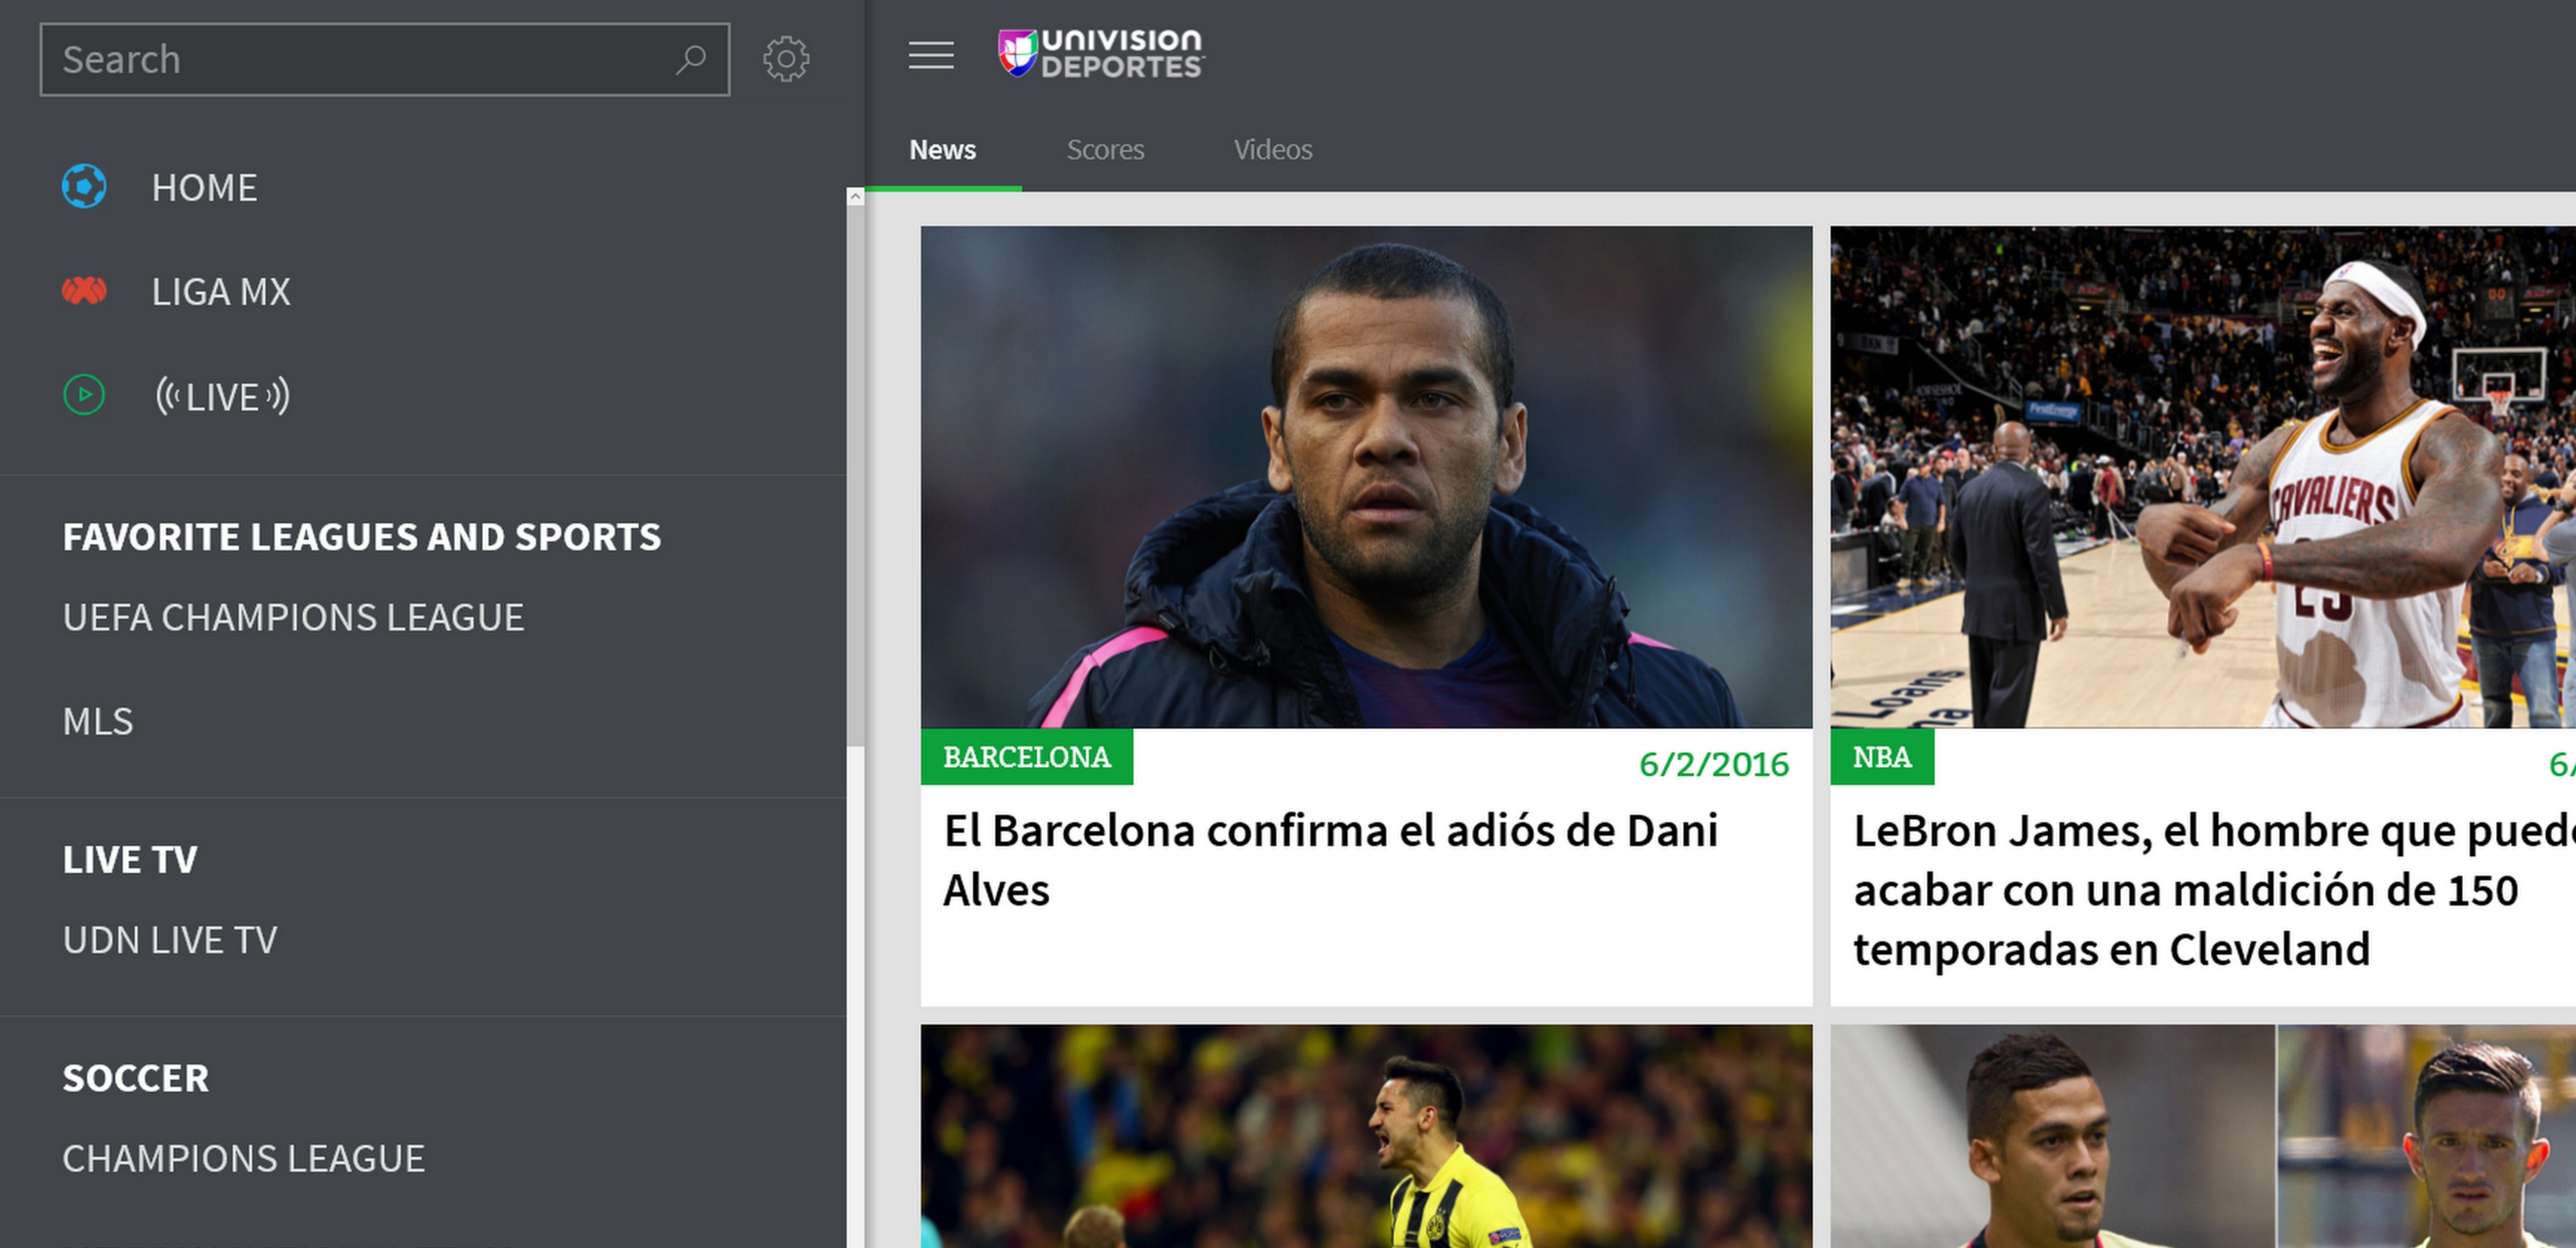Click the search magnifier icon

[690, 60]
